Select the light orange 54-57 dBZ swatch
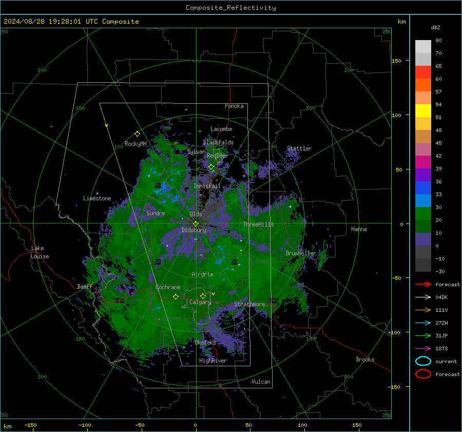462x432 pixels. tap(423, 98)
